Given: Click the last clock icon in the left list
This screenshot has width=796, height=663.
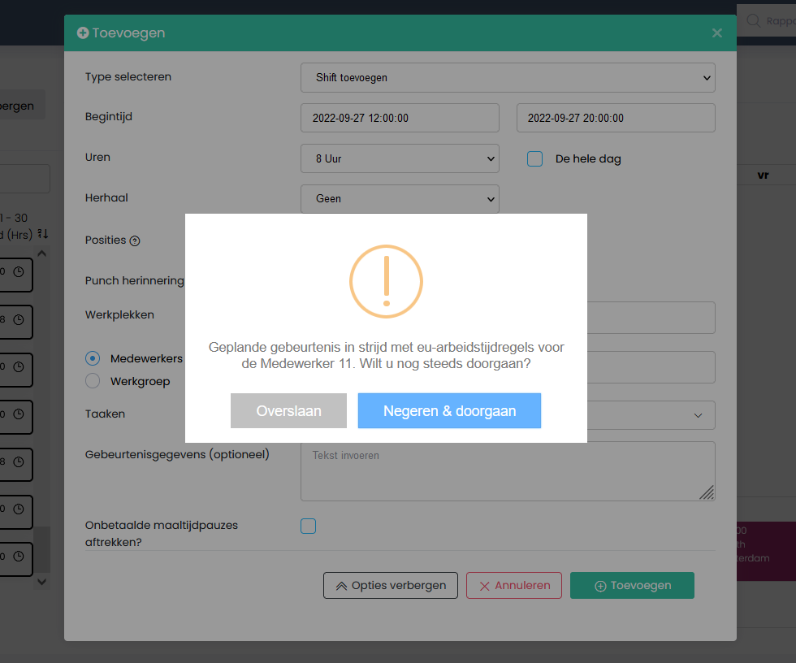Looking at the screenshot, I should click(19, 557).
